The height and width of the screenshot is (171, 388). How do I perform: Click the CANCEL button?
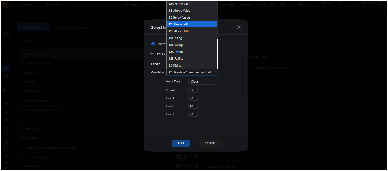tap(210, 143)
